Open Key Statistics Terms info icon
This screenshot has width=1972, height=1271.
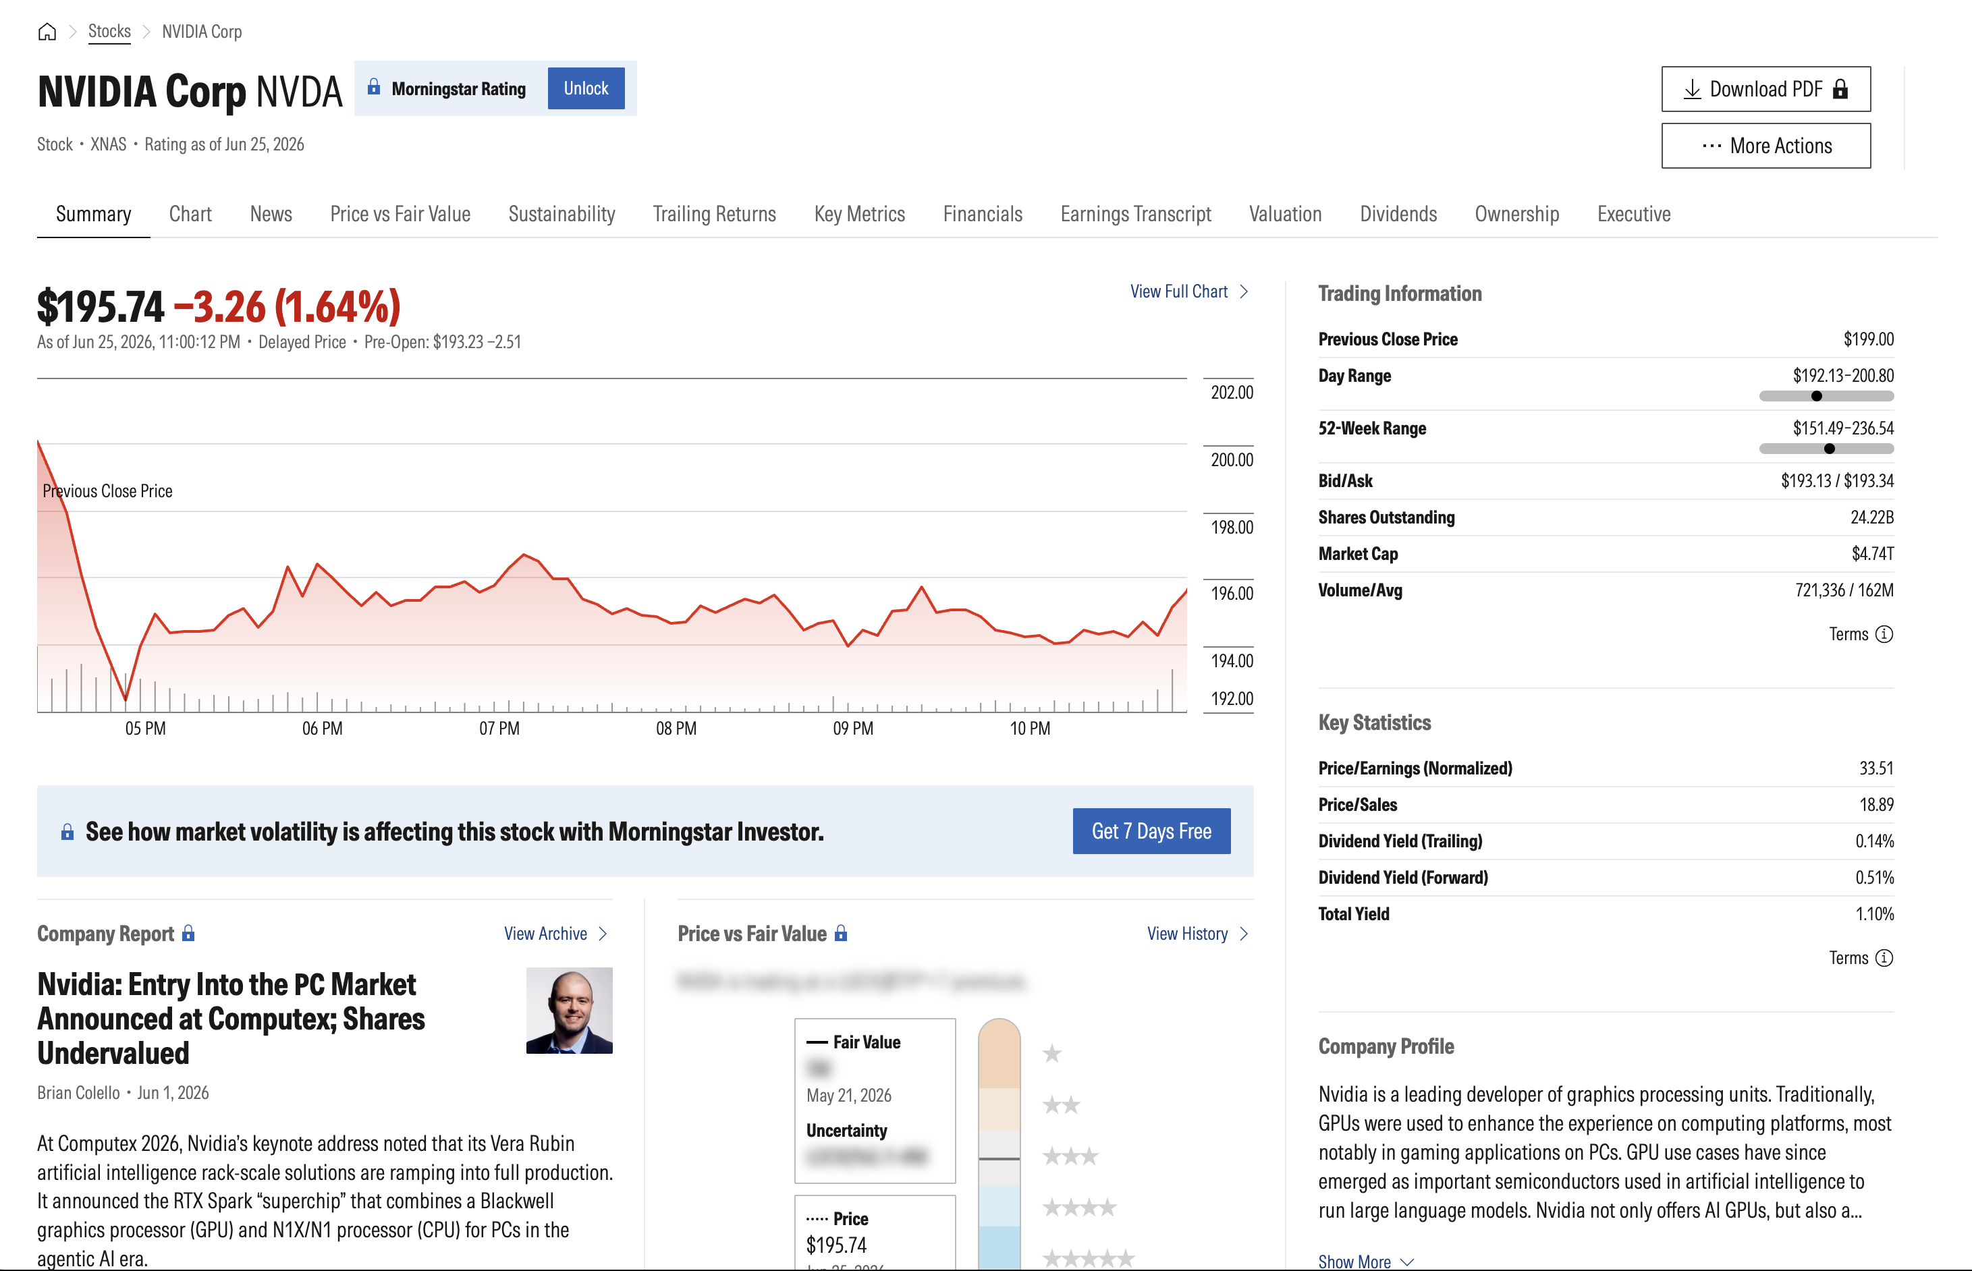click(x=1884, y=958)
